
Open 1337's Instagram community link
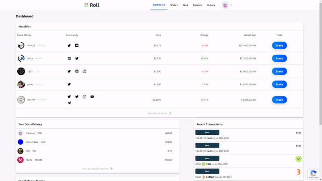point(85,71)
